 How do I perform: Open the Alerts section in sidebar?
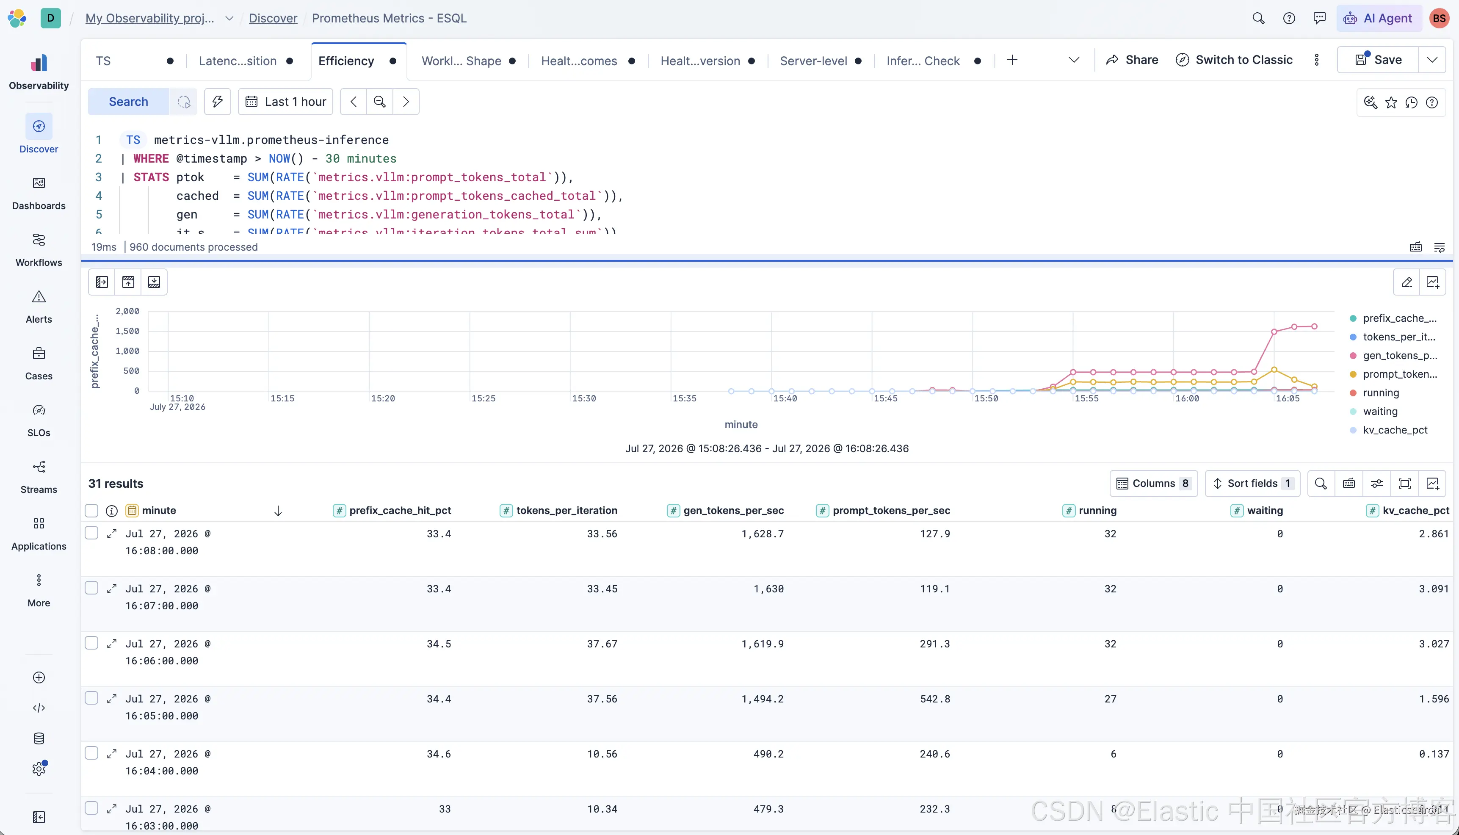(x=39, y=307)
